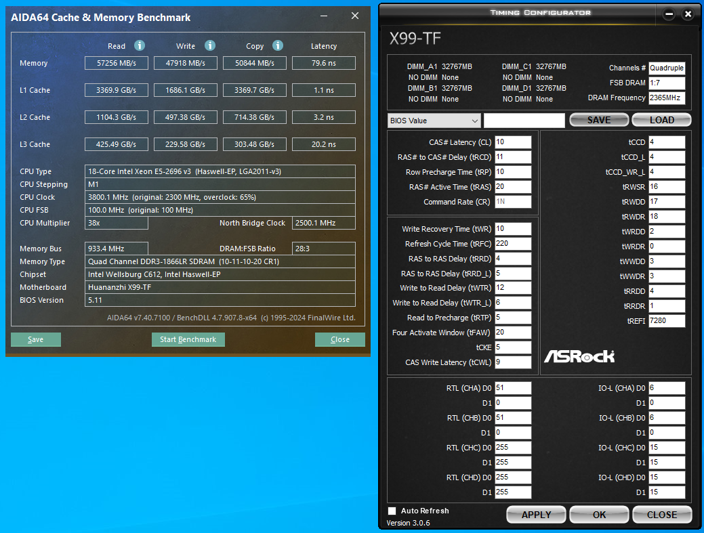Screen dimensions: 704x533
Task: Click LOAD in Timing Configurator
Action: 662,120
